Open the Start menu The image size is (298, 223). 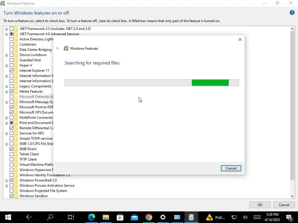(x=8, y=217)
